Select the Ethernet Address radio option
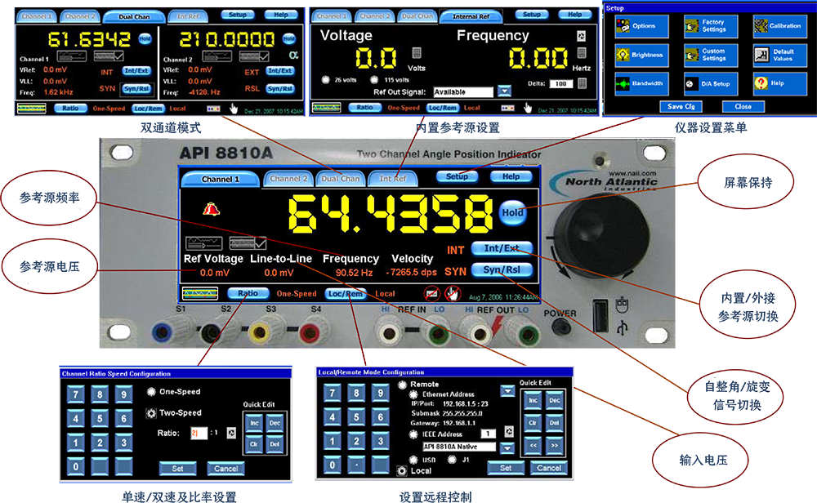Screen dimensions: 817x503 pyautogui.click(x=413, y=395)
